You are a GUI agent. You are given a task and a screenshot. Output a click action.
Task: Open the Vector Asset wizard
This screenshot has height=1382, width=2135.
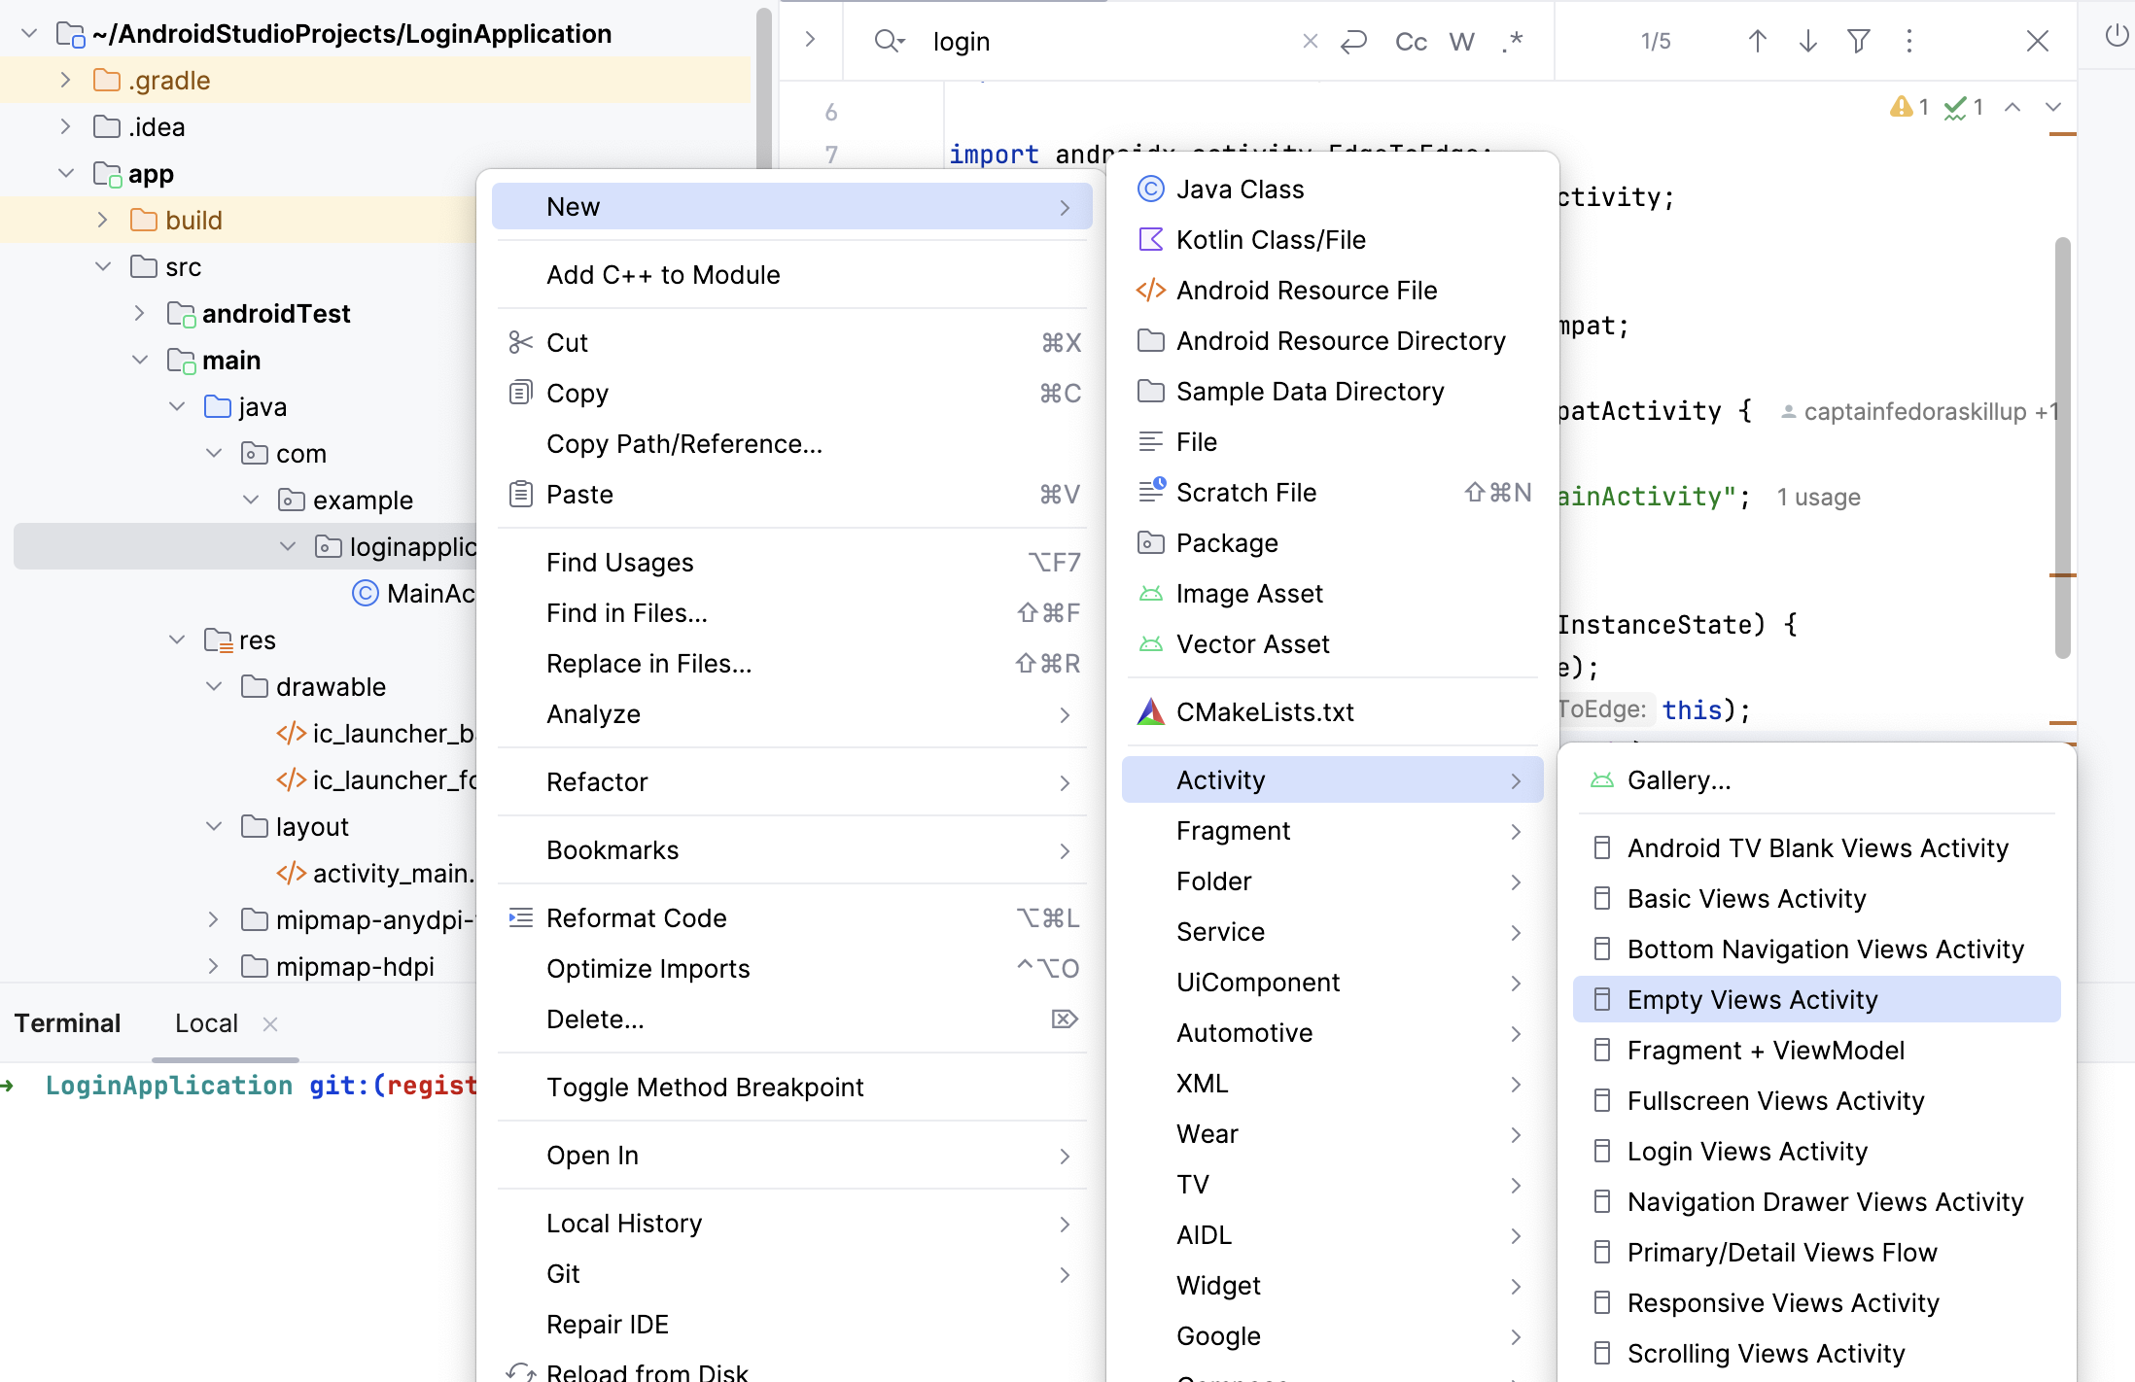(x=1333, y=643)
